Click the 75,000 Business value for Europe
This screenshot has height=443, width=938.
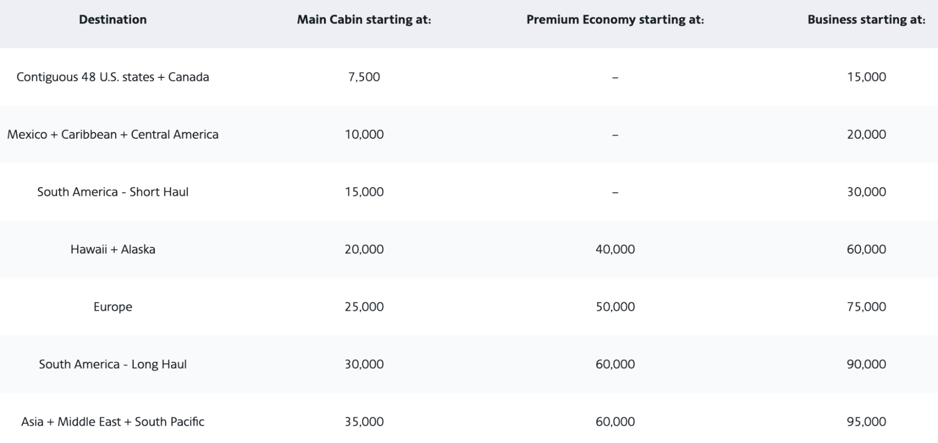point(866,307)
